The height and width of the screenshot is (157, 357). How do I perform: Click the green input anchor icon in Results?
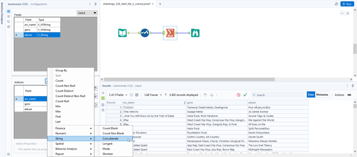click(103, 98)
